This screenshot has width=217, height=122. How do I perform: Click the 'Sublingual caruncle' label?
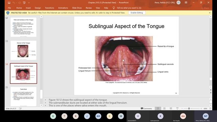click(165, 64)
